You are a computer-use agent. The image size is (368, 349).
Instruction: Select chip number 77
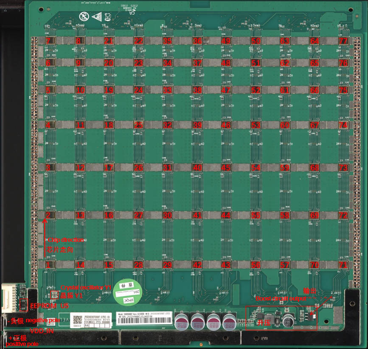pyautogui.click(x=343, y=41)
